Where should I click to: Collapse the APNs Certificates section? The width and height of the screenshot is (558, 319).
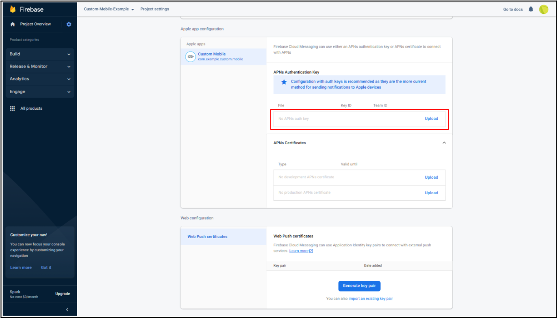coord(444,143)
